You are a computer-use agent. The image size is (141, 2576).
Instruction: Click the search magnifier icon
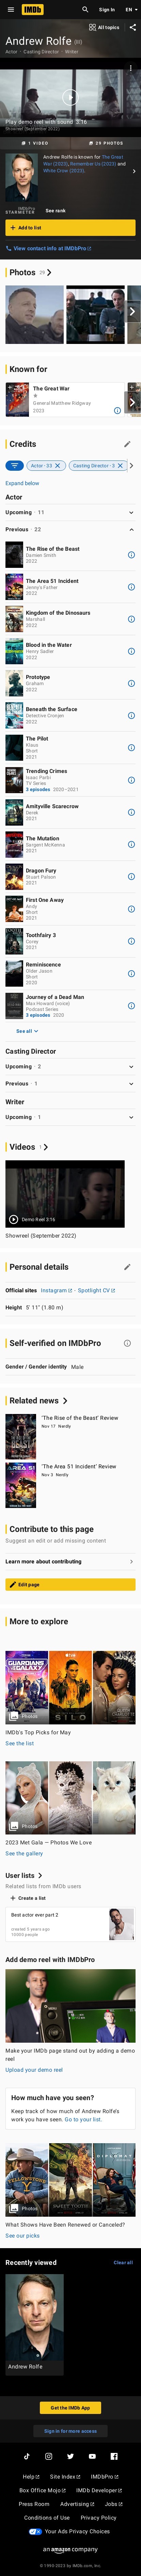(85, 9)
